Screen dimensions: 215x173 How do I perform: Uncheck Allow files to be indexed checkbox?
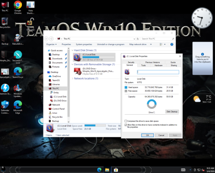point(126,125)
